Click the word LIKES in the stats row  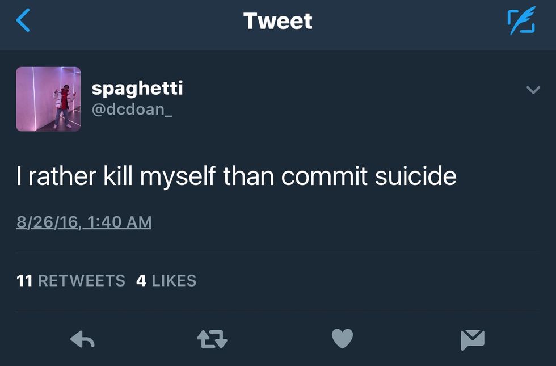click(174, 281)
